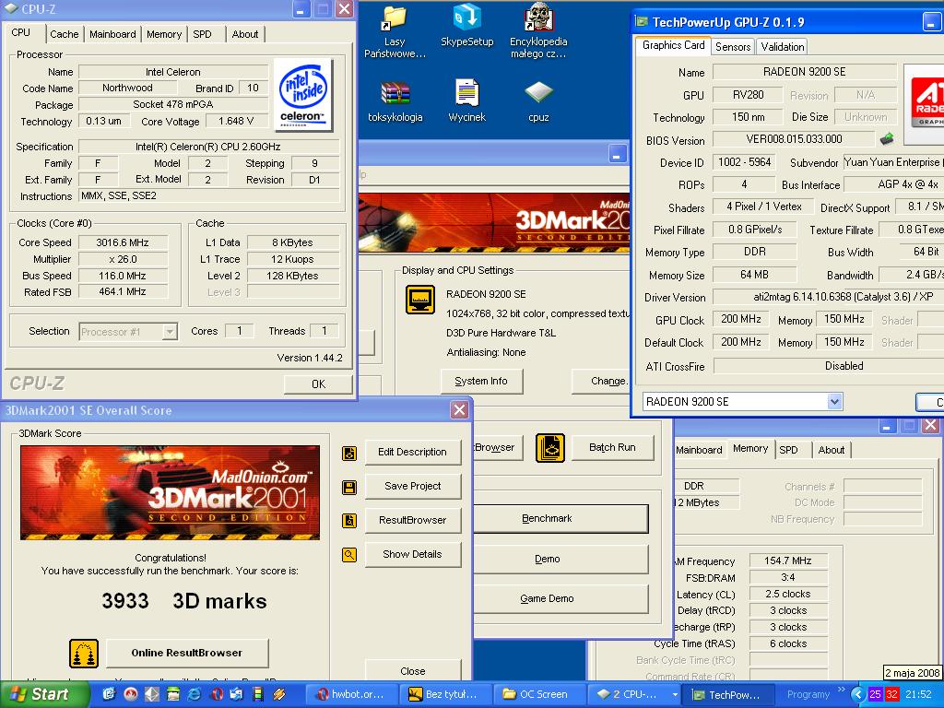Screen dimensions: 944x708
Task: Click the filmstrip icon in quick launch
Action: (258, 694)
